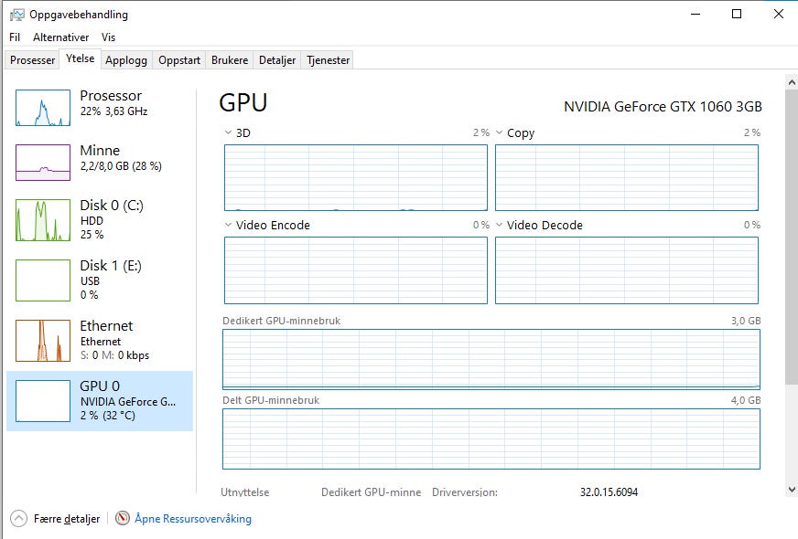Image resolution: width=798 pixels, height=539 pixels.
Task: Select Disk 0 (C:) graph icon
Action: (43, 220)
